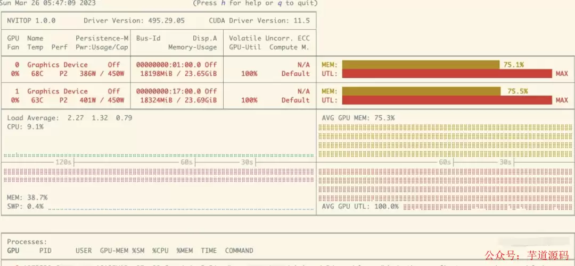Click the 'Processes:' section heading
The width and height of the screenshot is (575, 266).
point(27,242)
